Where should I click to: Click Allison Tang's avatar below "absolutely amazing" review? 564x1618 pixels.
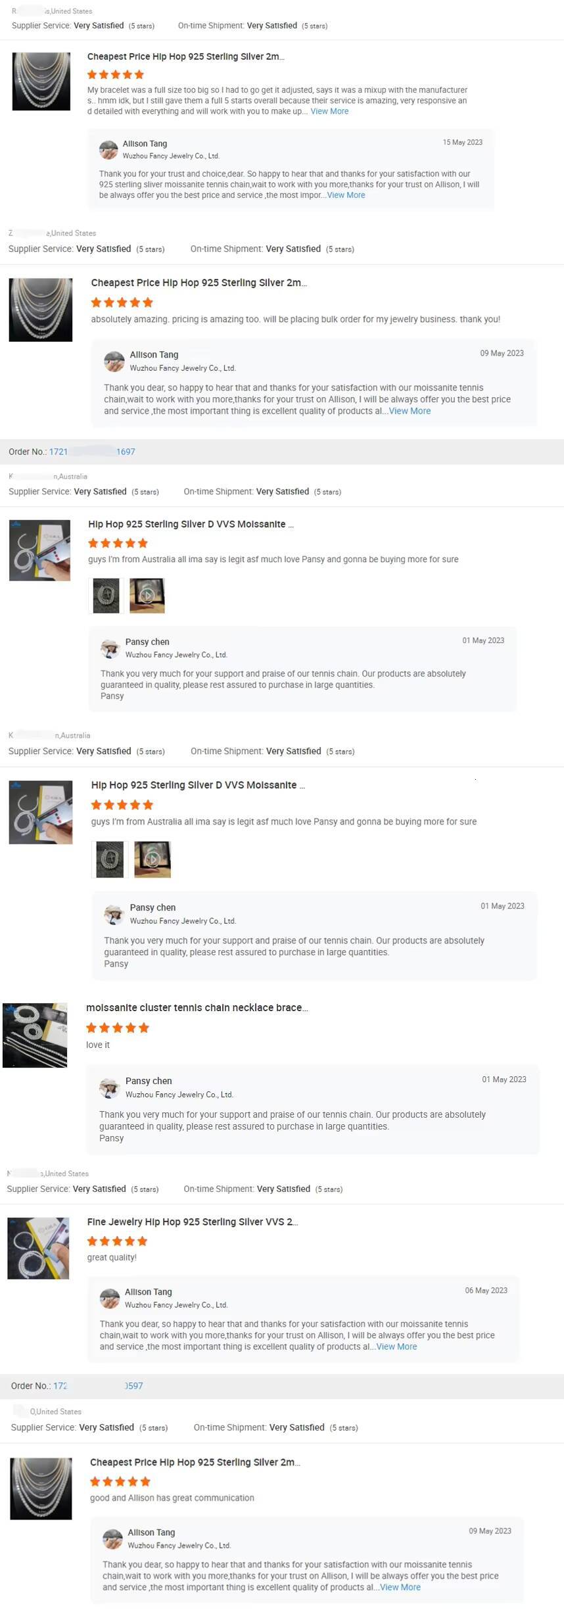pos(114,361)
